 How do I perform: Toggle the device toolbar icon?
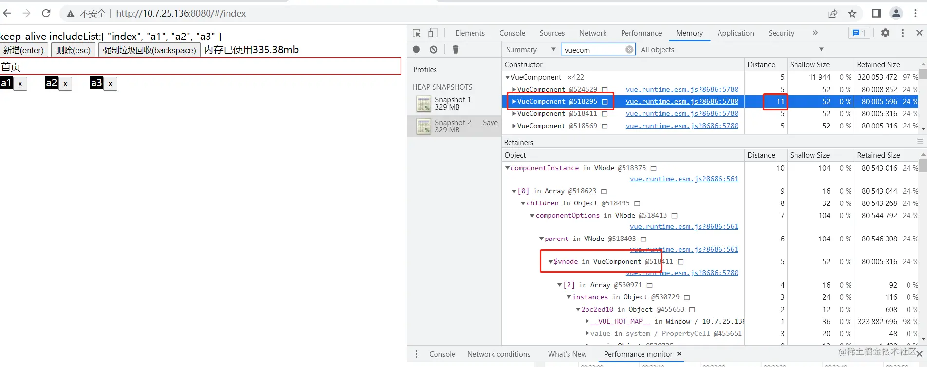[433, 33]
